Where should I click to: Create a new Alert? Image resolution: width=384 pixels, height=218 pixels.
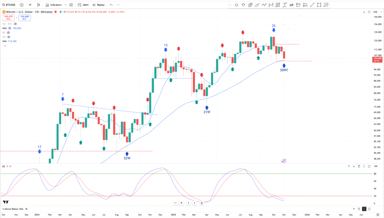tap(83, 5)
